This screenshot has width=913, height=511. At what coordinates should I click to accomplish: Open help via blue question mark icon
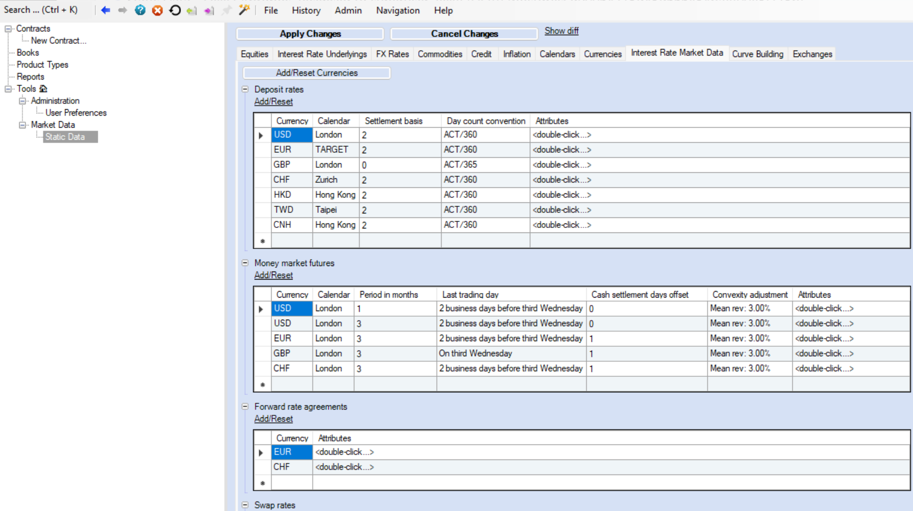(140, 10)
